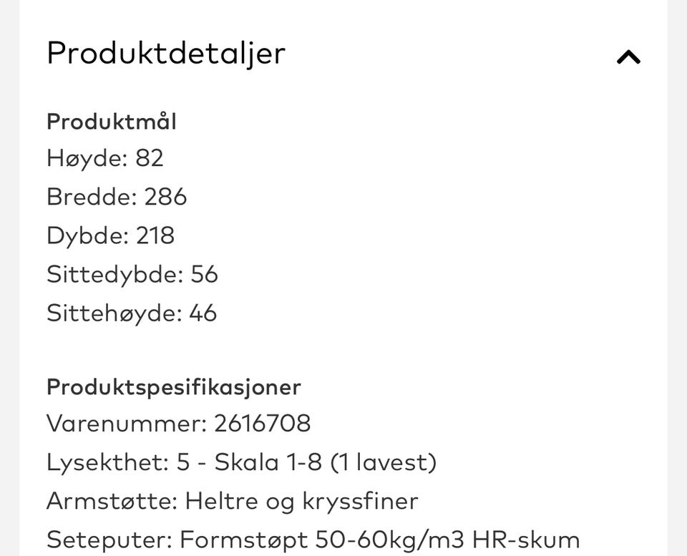Click the Høyde: 82 line
The image size is (687, 556).
coord(105,159)
